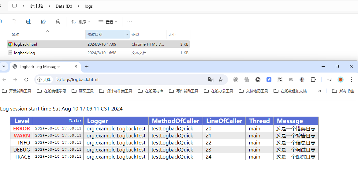Image resolution: width=358 pixels, height=187 pixels.
Task: Click the Extensions puzzle piece icon
Action: tap(313, 80)
